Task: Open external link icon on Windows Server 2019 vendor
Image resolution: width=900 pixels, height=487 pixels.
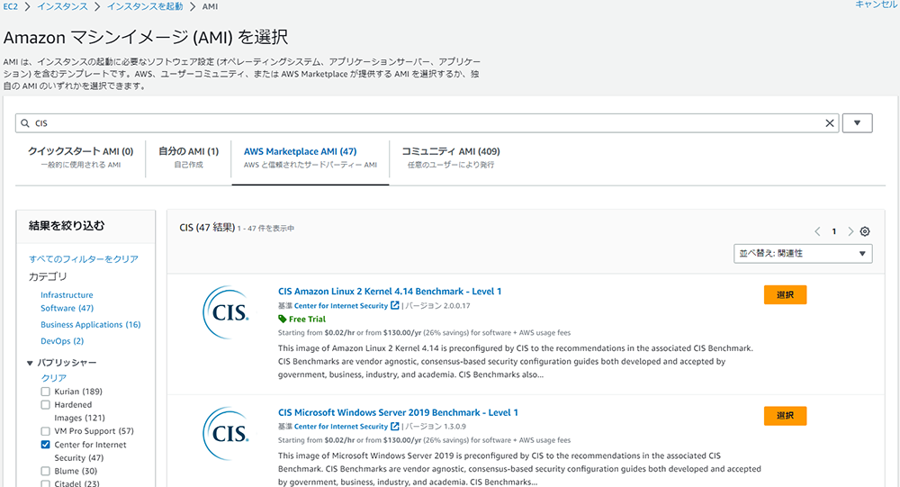Action: (x=394, y=427)
